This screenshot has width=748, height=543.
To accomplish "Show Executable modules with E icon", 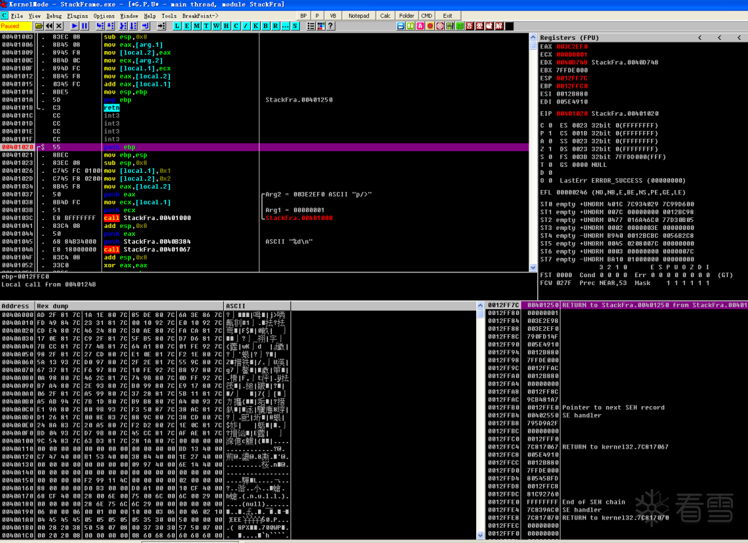I will pos(187,26).
